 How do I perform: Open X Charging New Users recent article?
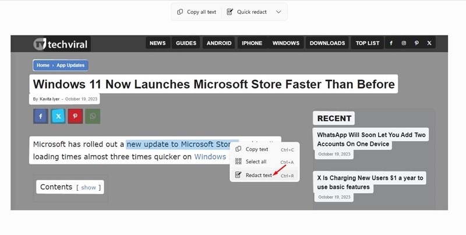point(370,183)
